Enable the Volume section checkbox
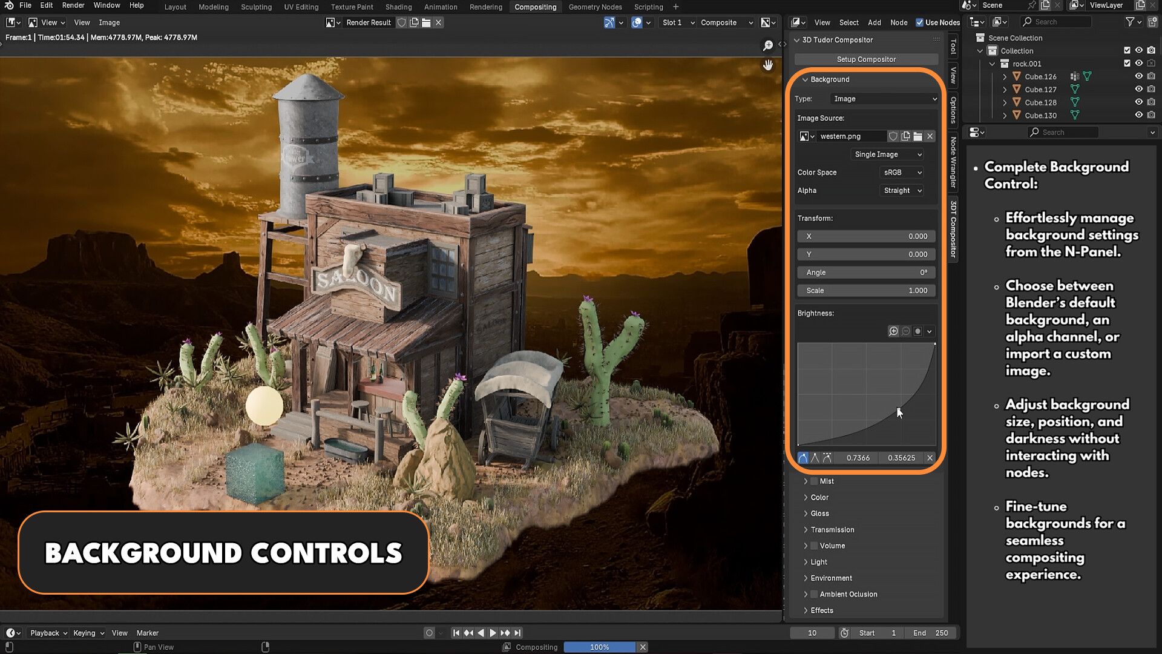1162x654 pixels. point(814,546)
